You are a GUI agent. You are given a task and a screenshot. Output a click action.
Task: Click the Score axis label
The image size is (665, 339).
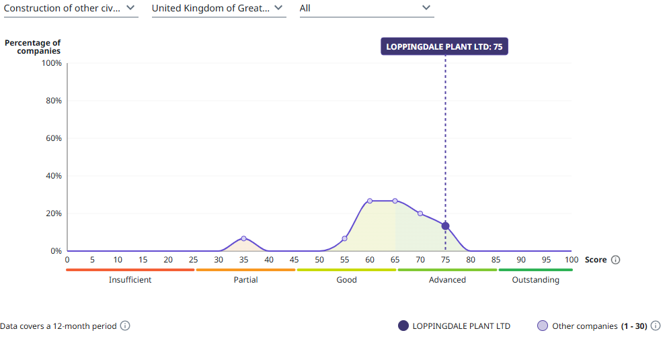click(596, 260)
